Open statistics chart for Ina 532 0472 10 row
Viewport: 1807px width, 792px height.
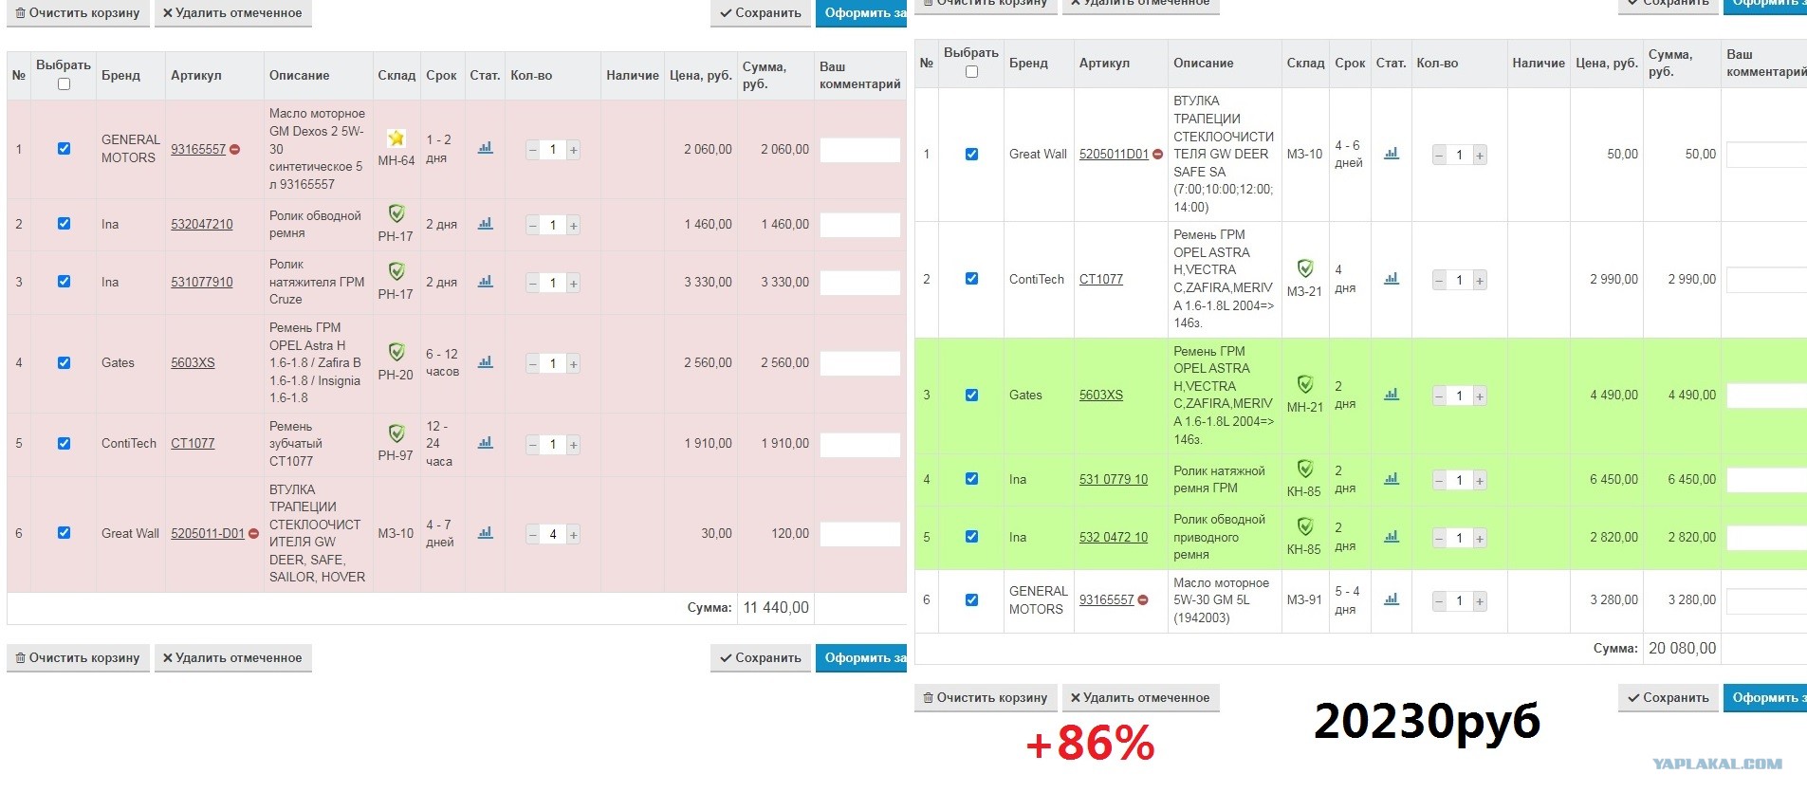[1392, 537]
